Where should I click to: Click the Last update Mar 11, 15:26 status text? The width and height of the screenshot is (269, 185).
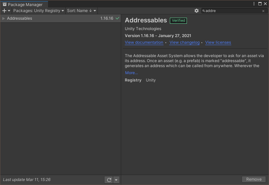tap(27, 180)
